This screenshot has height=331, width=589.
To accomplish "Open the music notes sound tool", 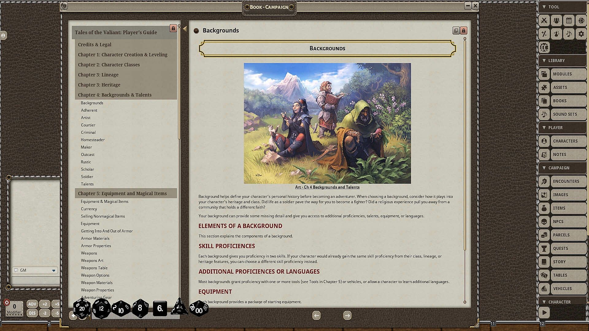I will [x=569, y=34].
